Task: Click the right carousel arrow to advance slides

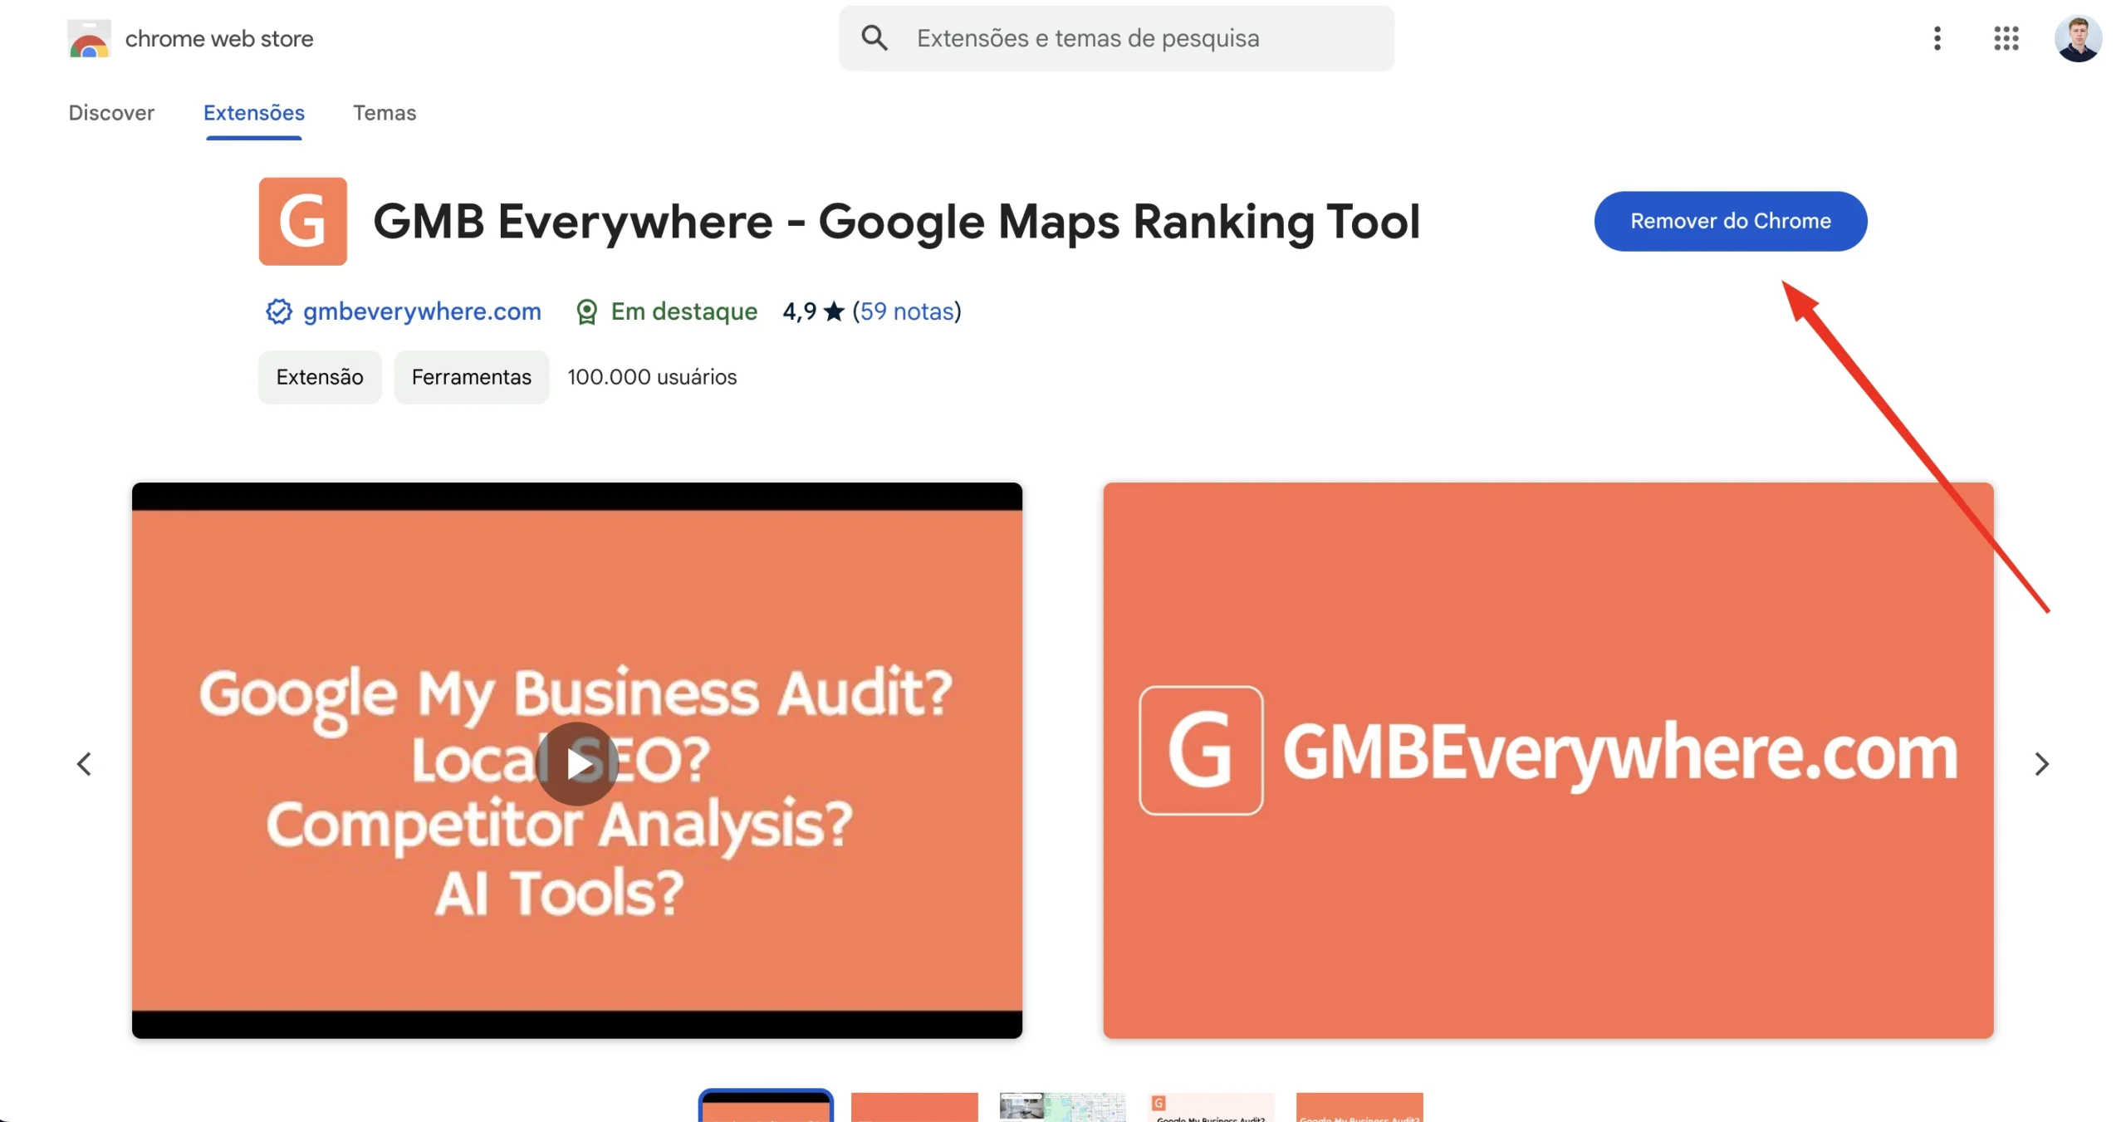Action: pos(2039,762)
